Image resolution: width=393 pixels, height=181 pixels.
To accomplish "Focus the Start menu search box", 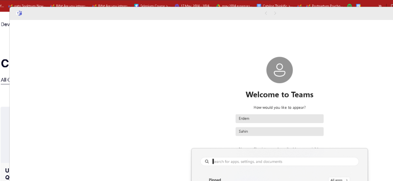I will [279, 161].
